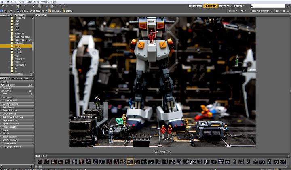Open recent file folder icon menu
The width and height of the screenshot is (291, 170).
pyautogui.click(x=278, y=11)
